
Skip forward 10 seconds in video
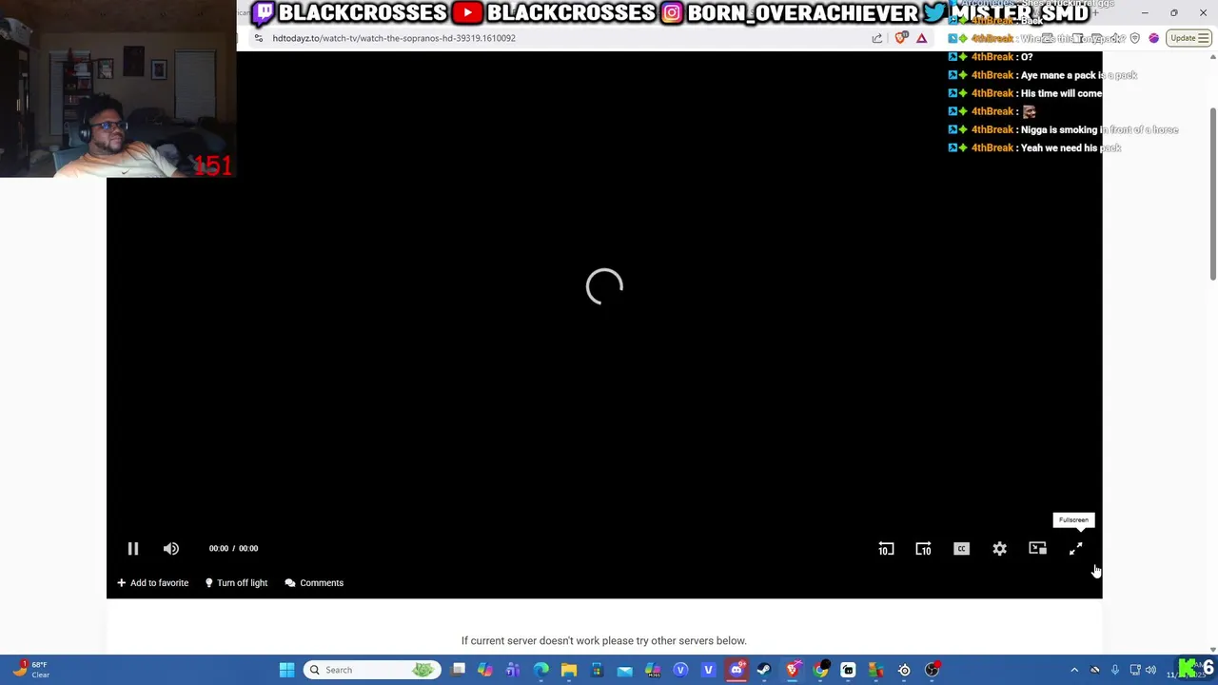click(x=923, y=549)
